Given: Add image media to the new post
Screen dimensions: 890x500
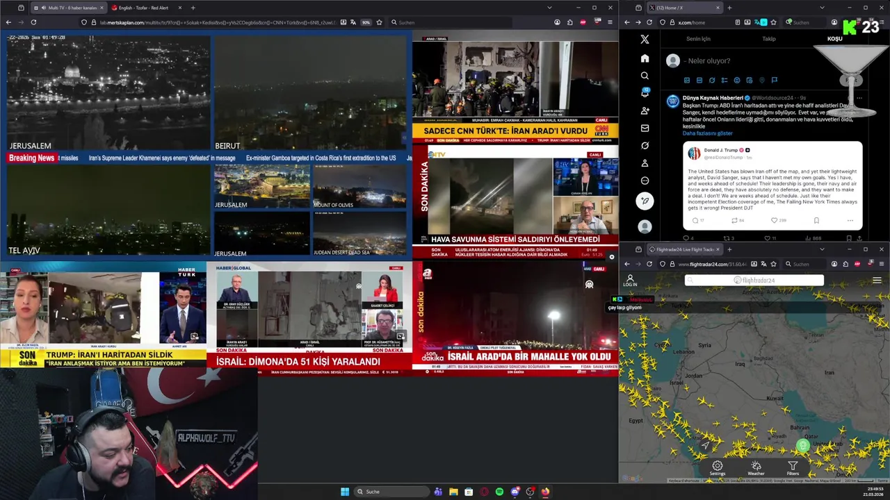Looking at the screenshot, I should [x=687, y=81].
